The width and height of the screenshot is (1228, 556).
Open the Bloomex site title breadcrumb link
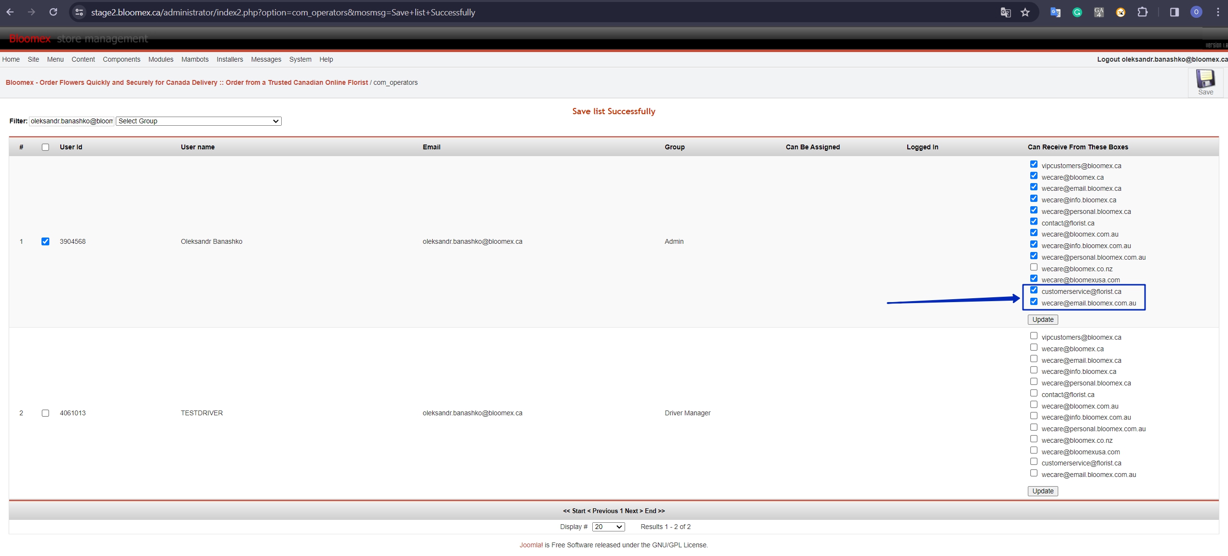click(x=187, y=82)
